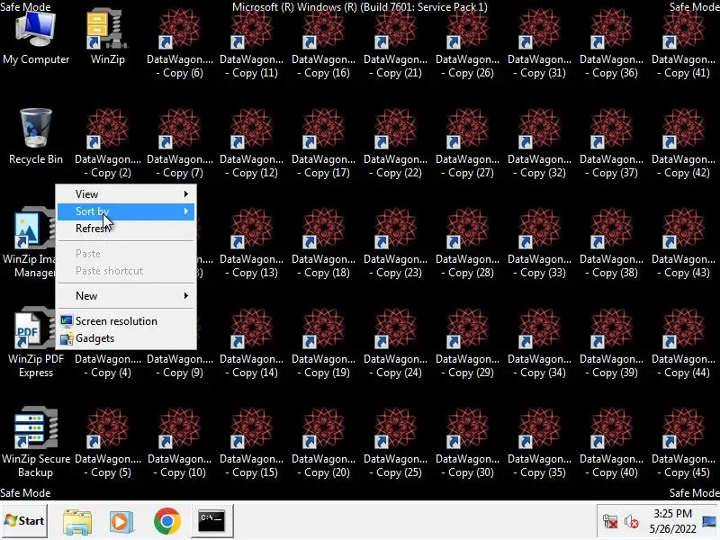The width and height of the screenshot is (720, 540).
Task: Select DataWagon Copy (27) shortcut
Action: click(467, 144)
